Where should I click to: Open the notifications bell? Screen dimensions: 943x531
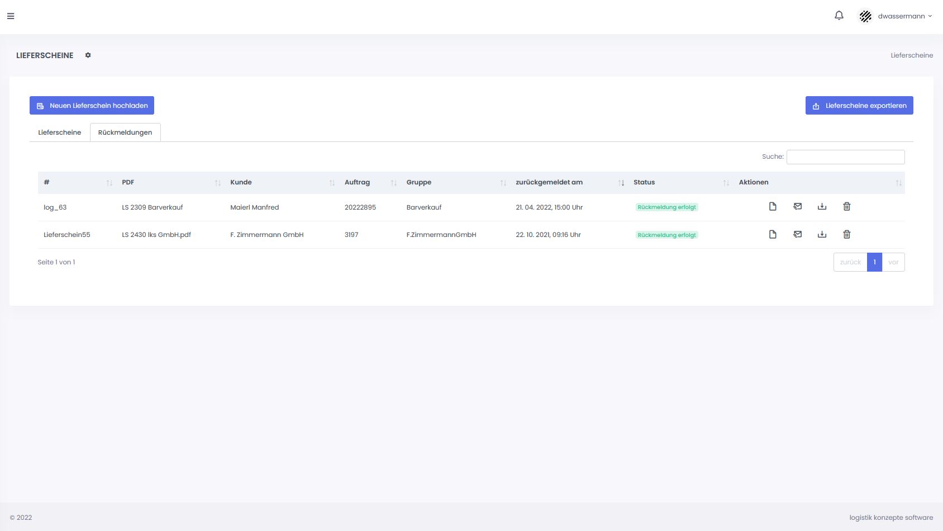click(x=839, y=16)
